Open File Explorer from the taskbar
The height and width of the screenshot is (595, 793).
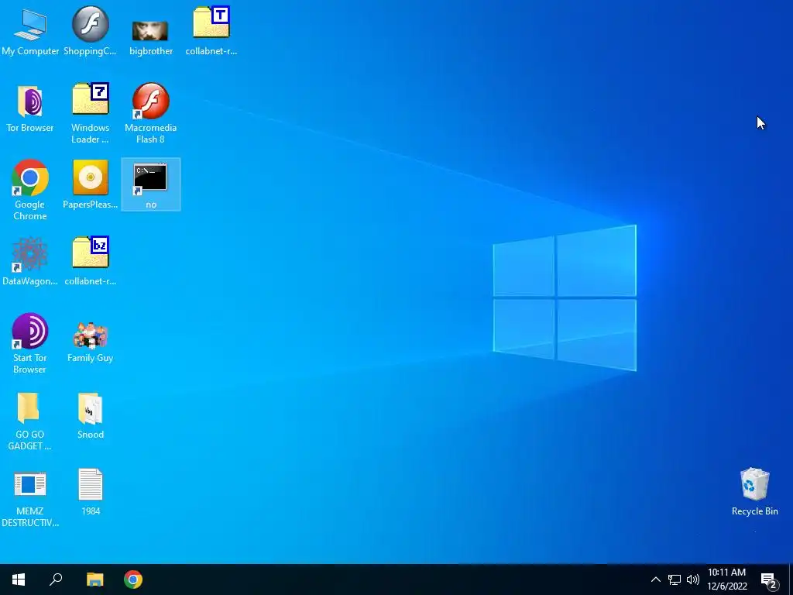(x=94, y=580)
